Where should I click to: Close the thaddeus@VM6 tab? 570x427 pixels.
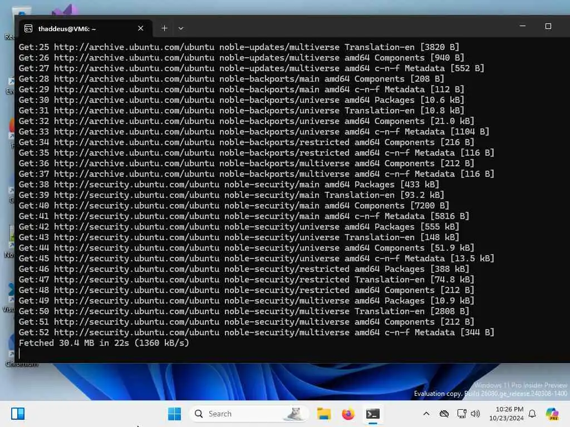141,28
